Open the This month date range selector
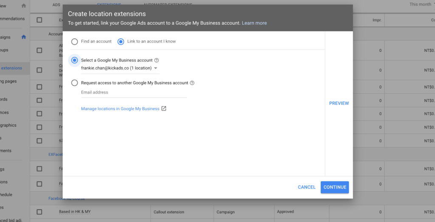 pyautogui.click(x=422, y=4)
